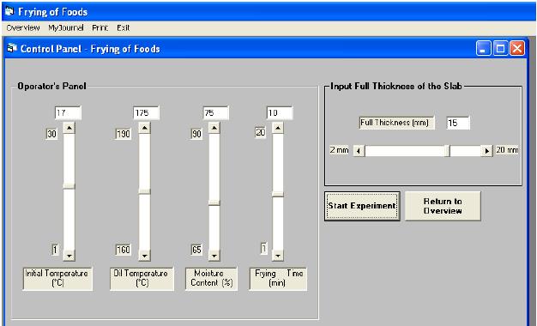
Task: Click the 2 mm slider minimum label
Action: (x=339, y=150)
